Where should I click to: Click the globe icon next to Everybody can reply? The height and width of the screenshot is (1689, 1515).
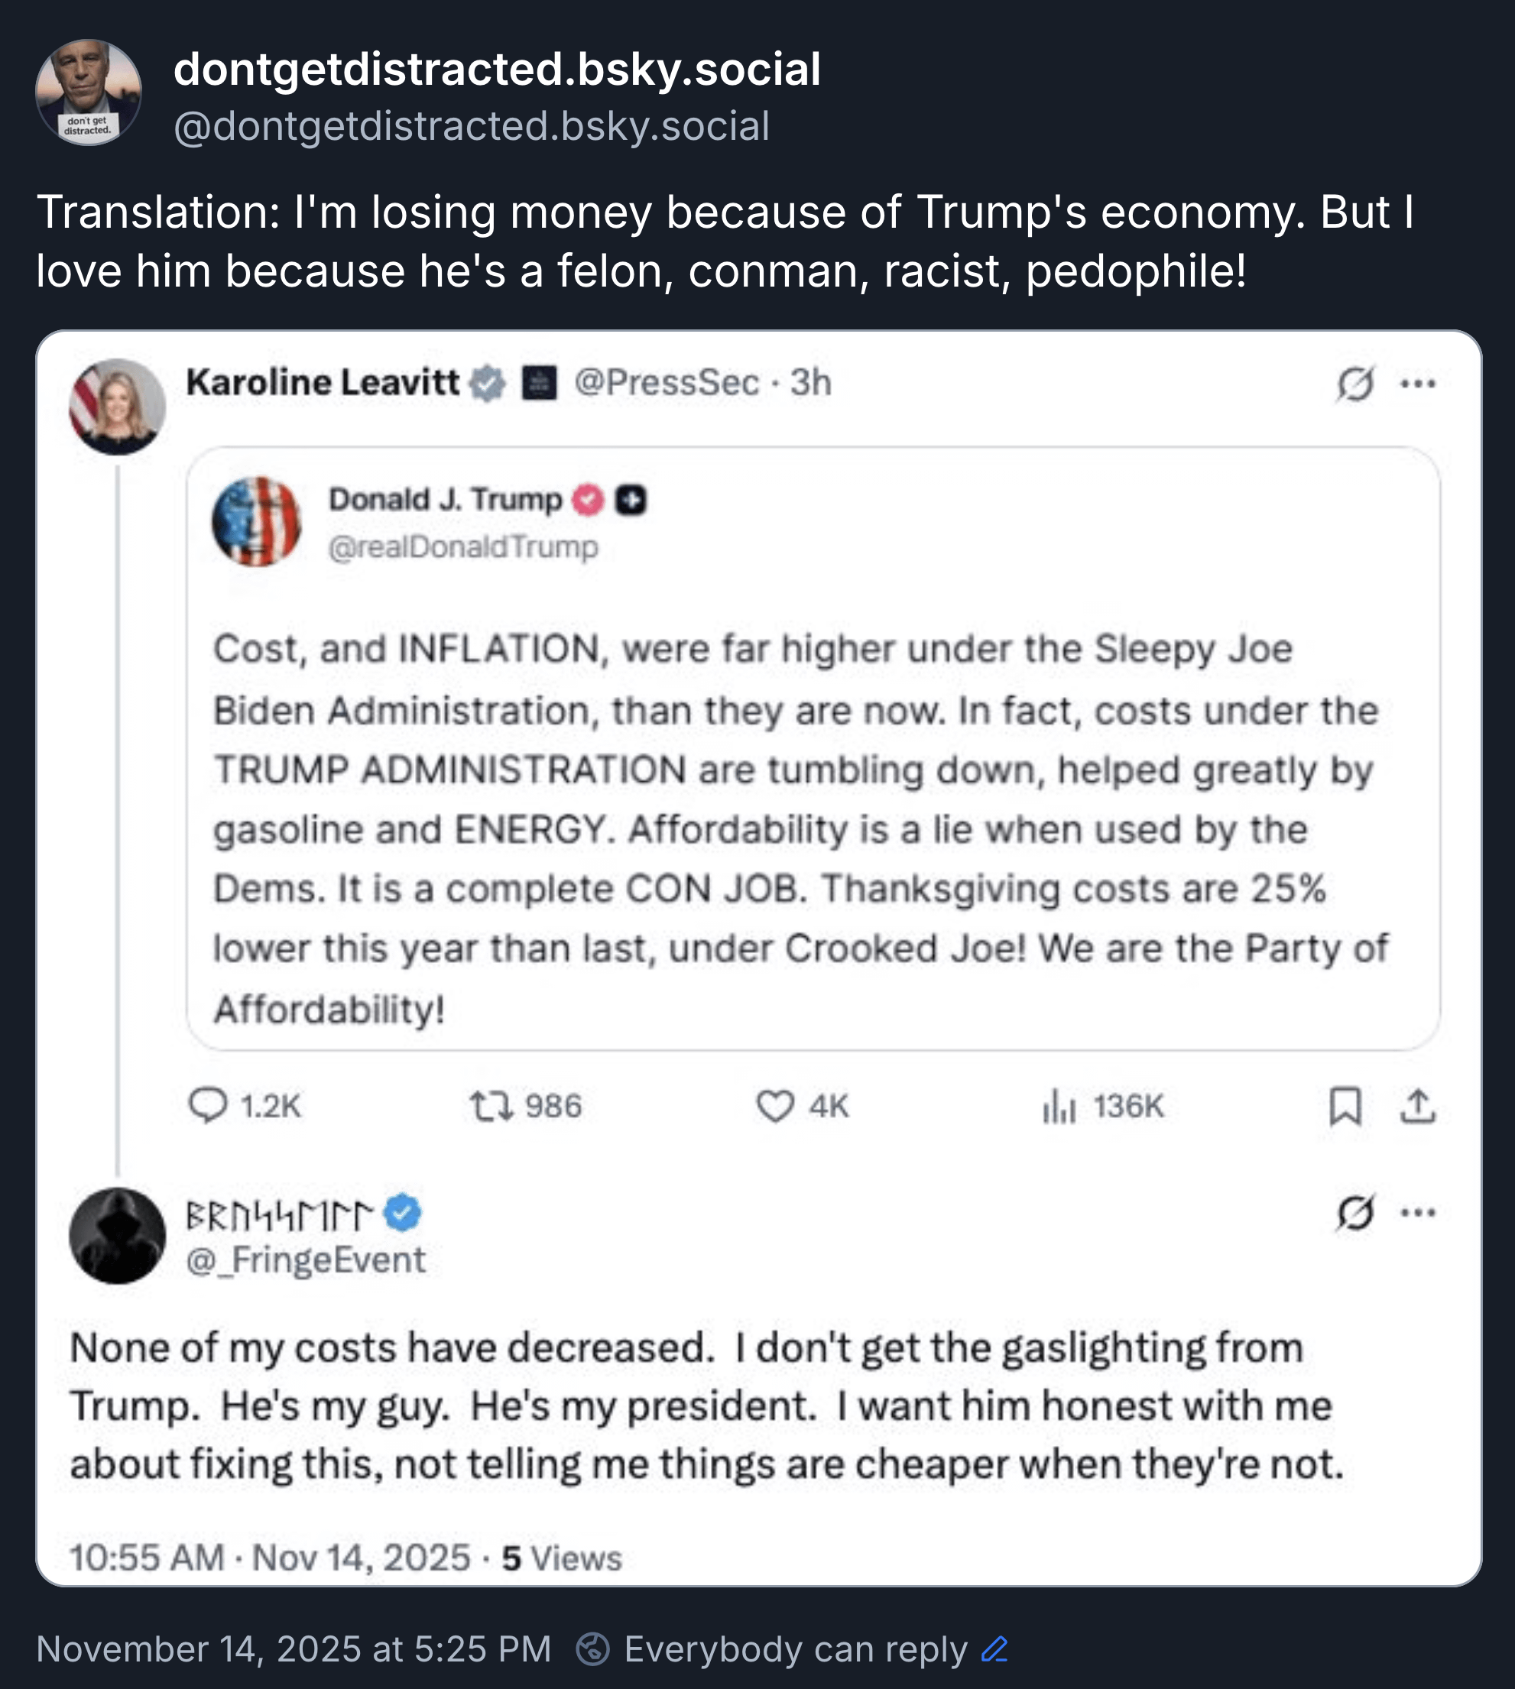[x=592, y=1649]
